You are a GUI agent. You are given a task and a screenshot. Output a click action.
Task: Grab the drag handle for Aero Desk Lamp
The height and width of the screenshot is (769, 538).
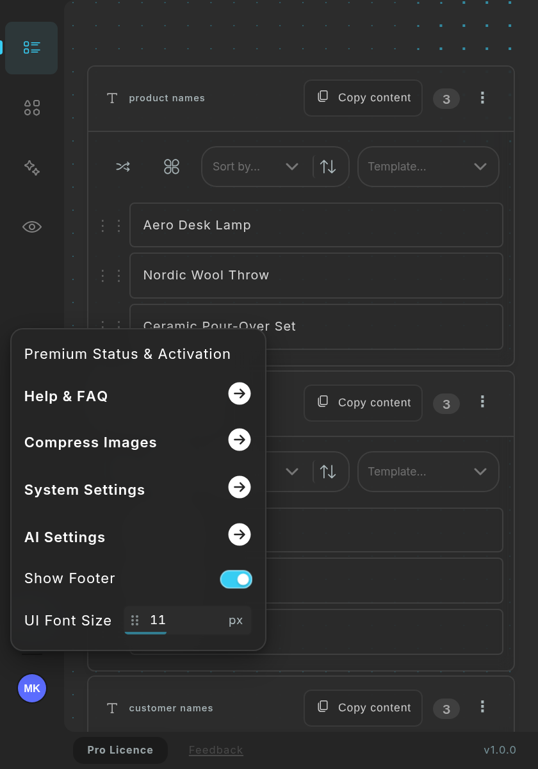[111, 225]
